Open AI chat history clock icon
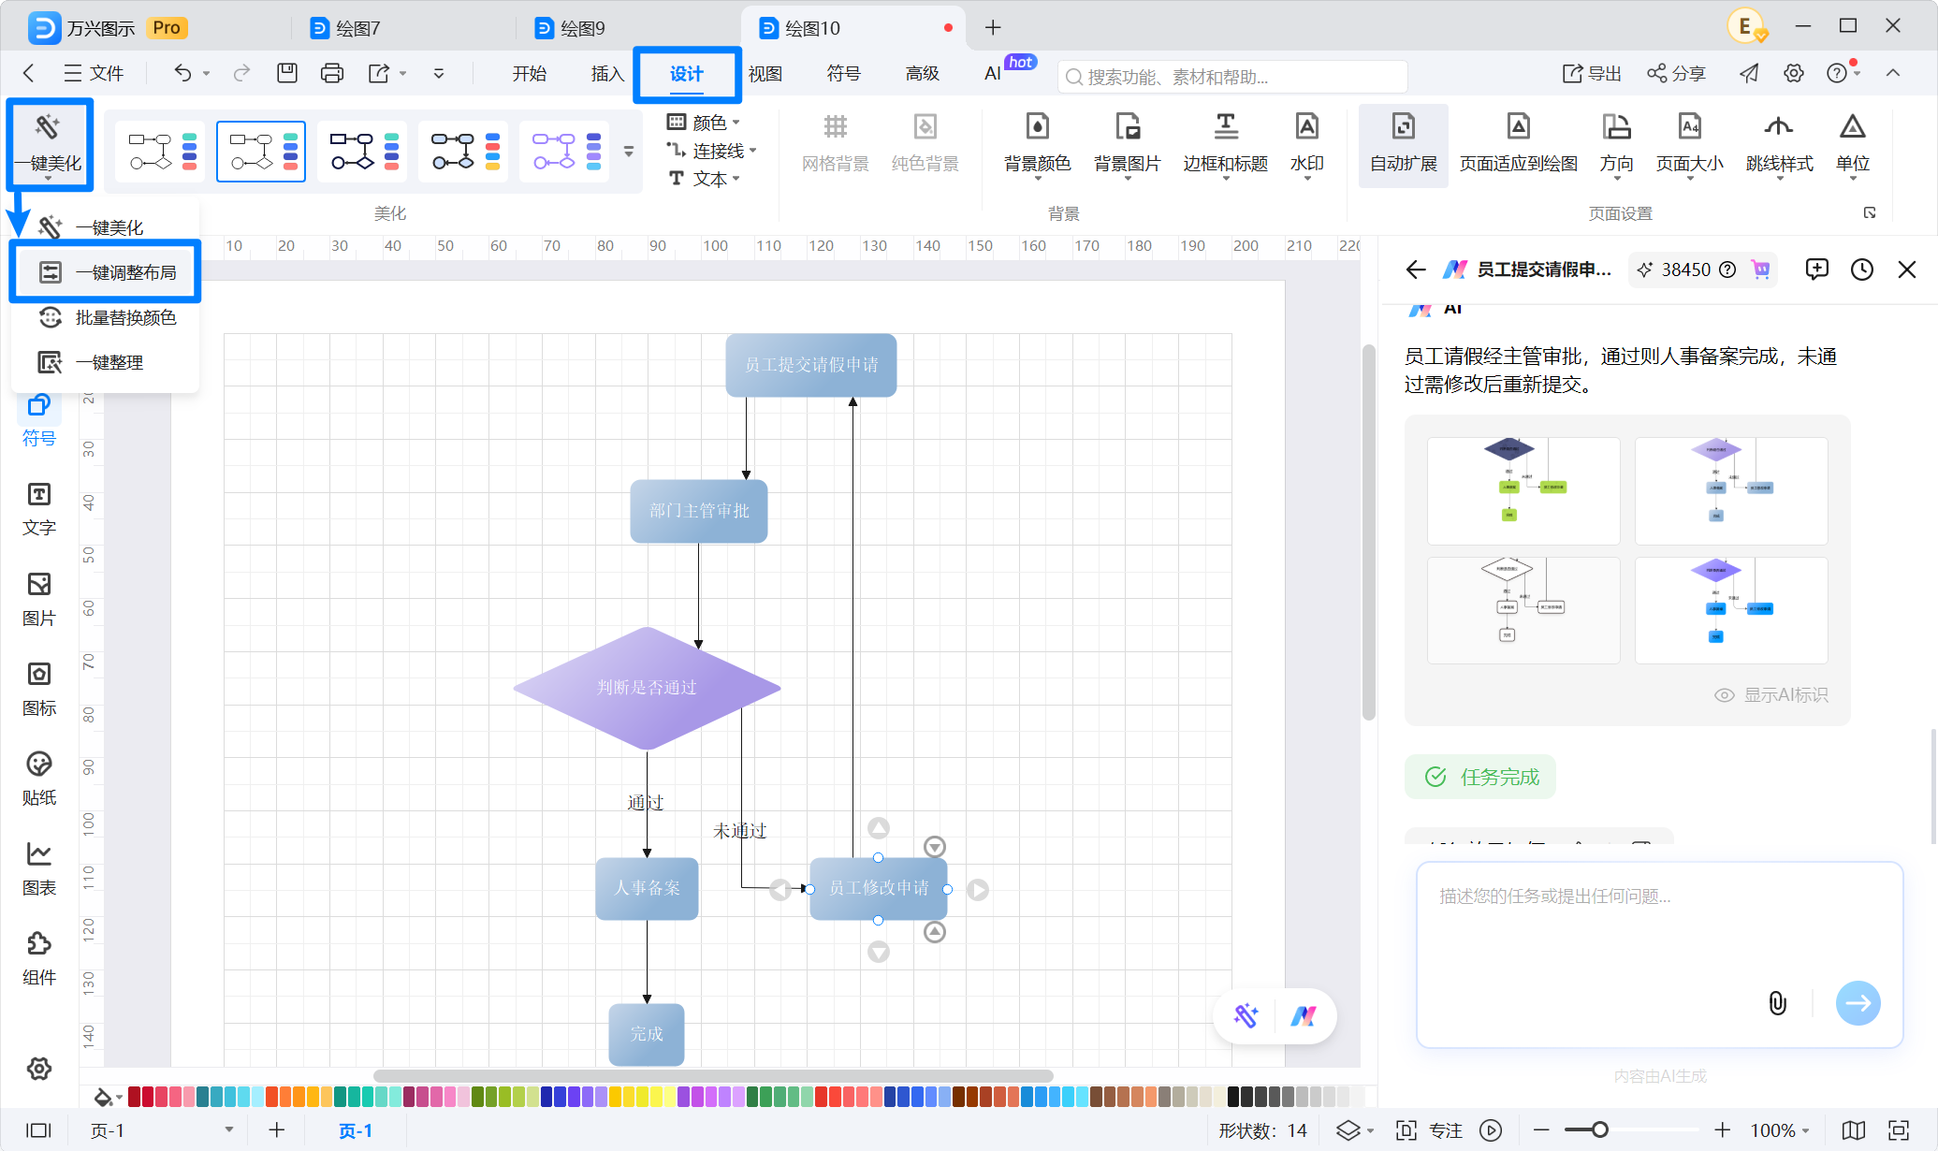Viewport: 1938px width, 1151px height. click(1862, 270)
